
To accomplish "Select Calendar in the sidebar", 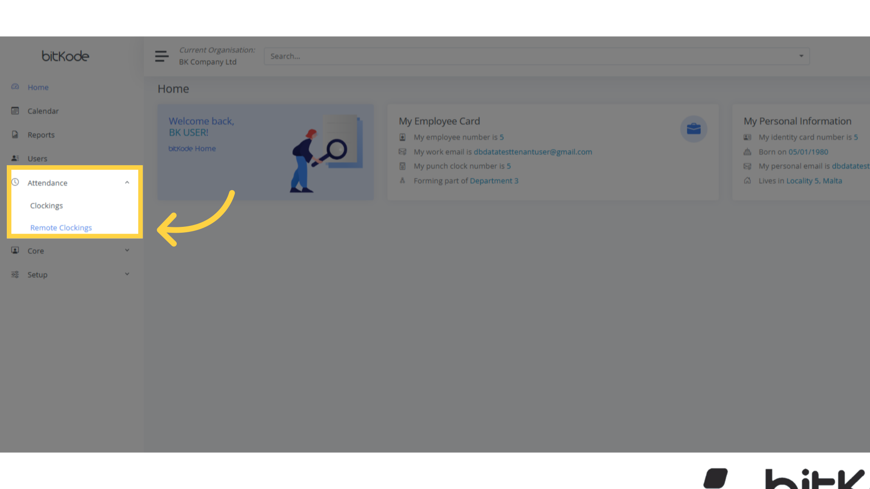I will pos(43,111).
